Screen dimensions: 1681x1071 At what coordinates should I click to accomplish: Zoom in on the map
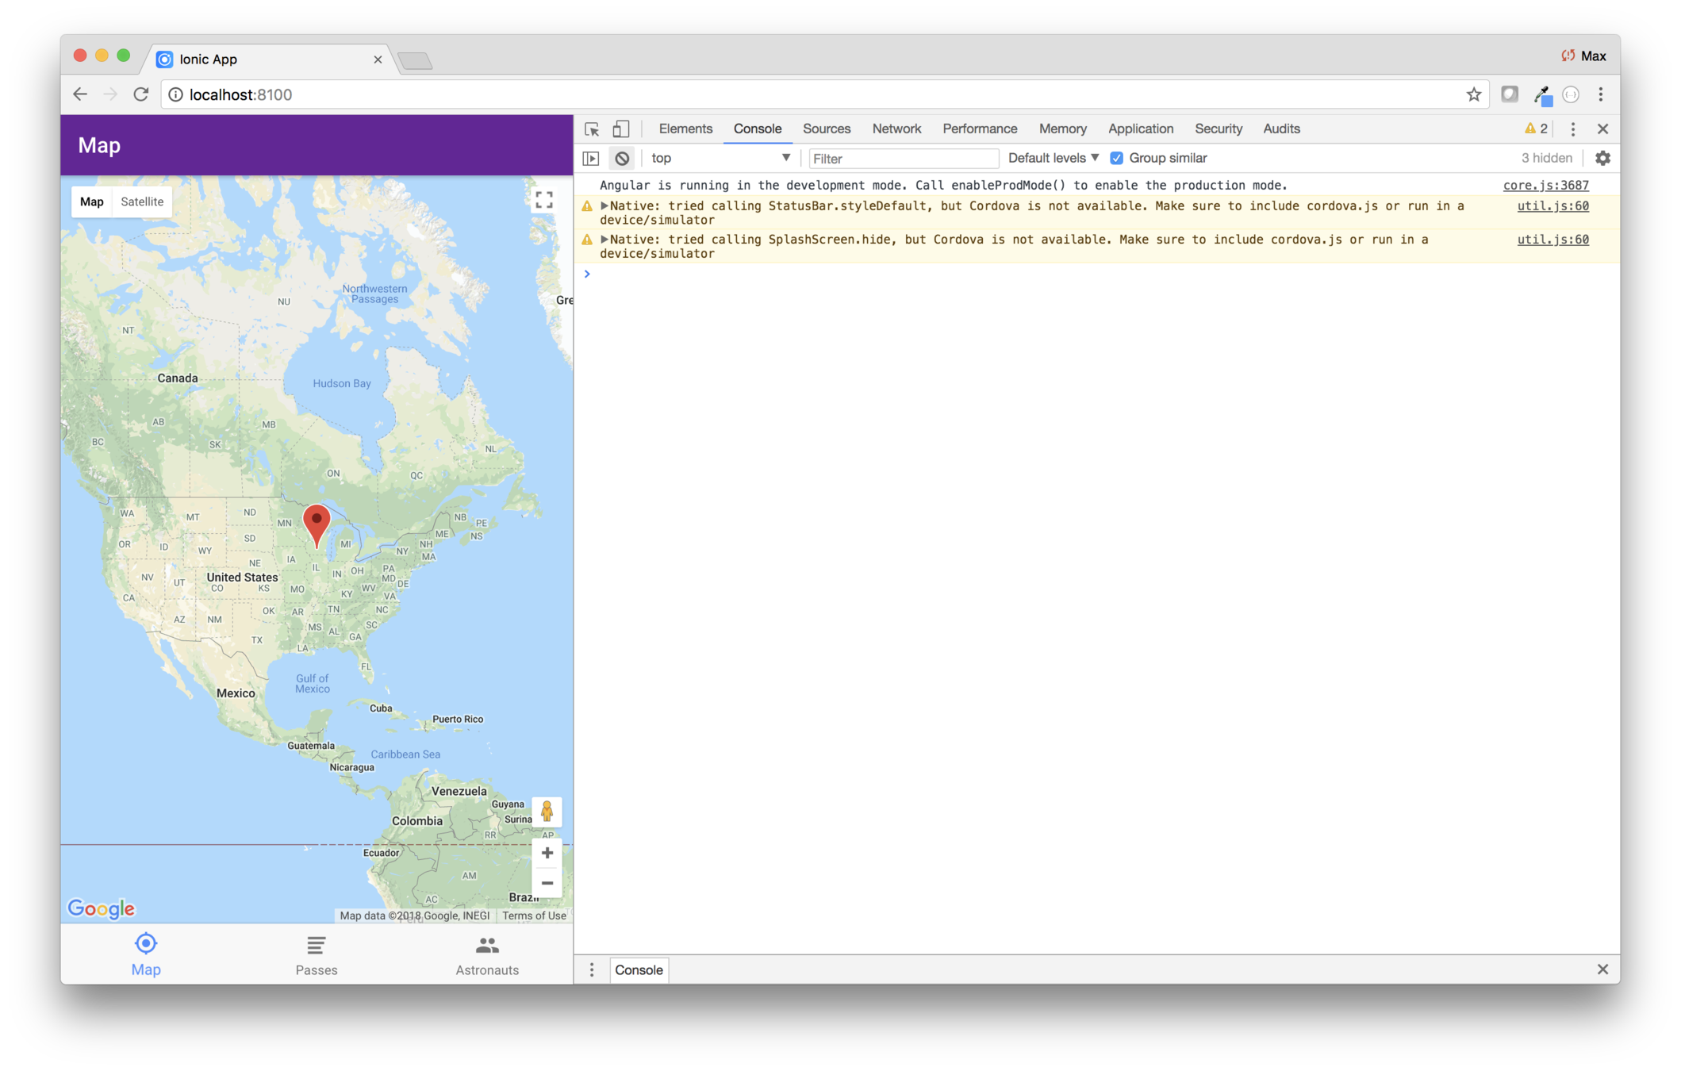(547, 854)
